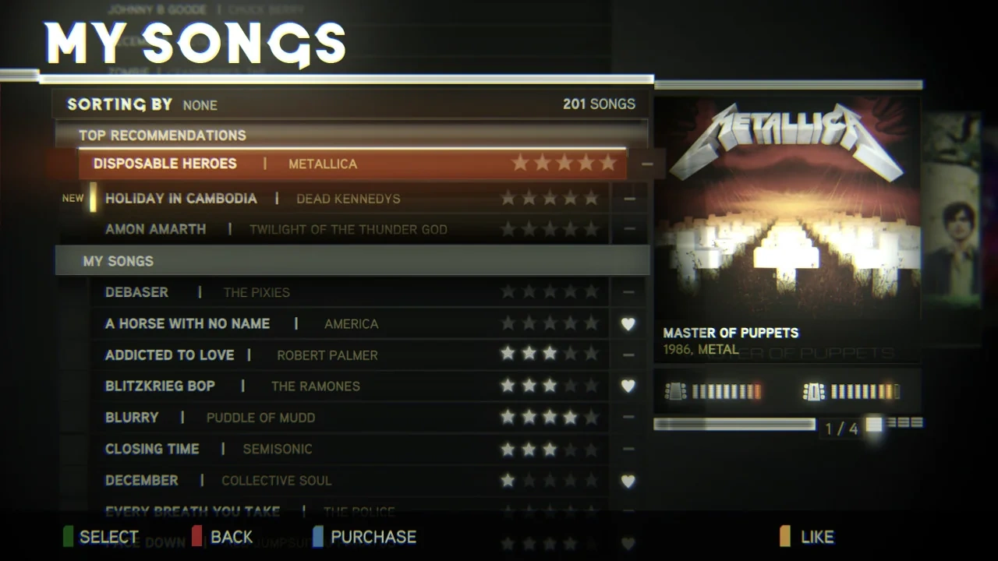Click the lead guitar difficulty icon
The image size is (998, 561).
coord(675,391)
